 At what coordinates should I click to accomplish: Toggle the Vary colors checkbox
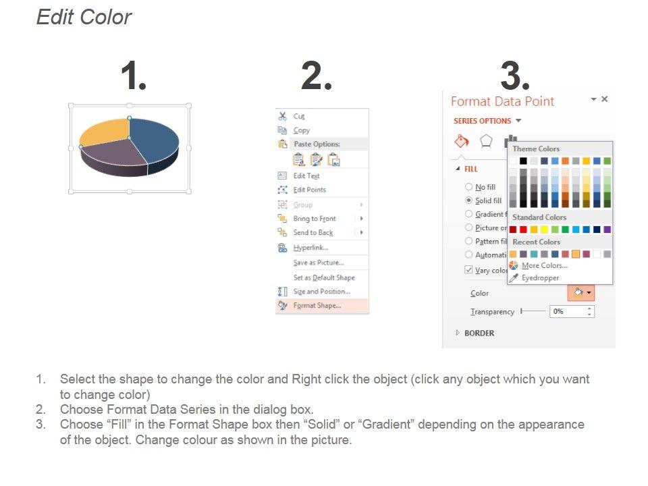[469, 270]
